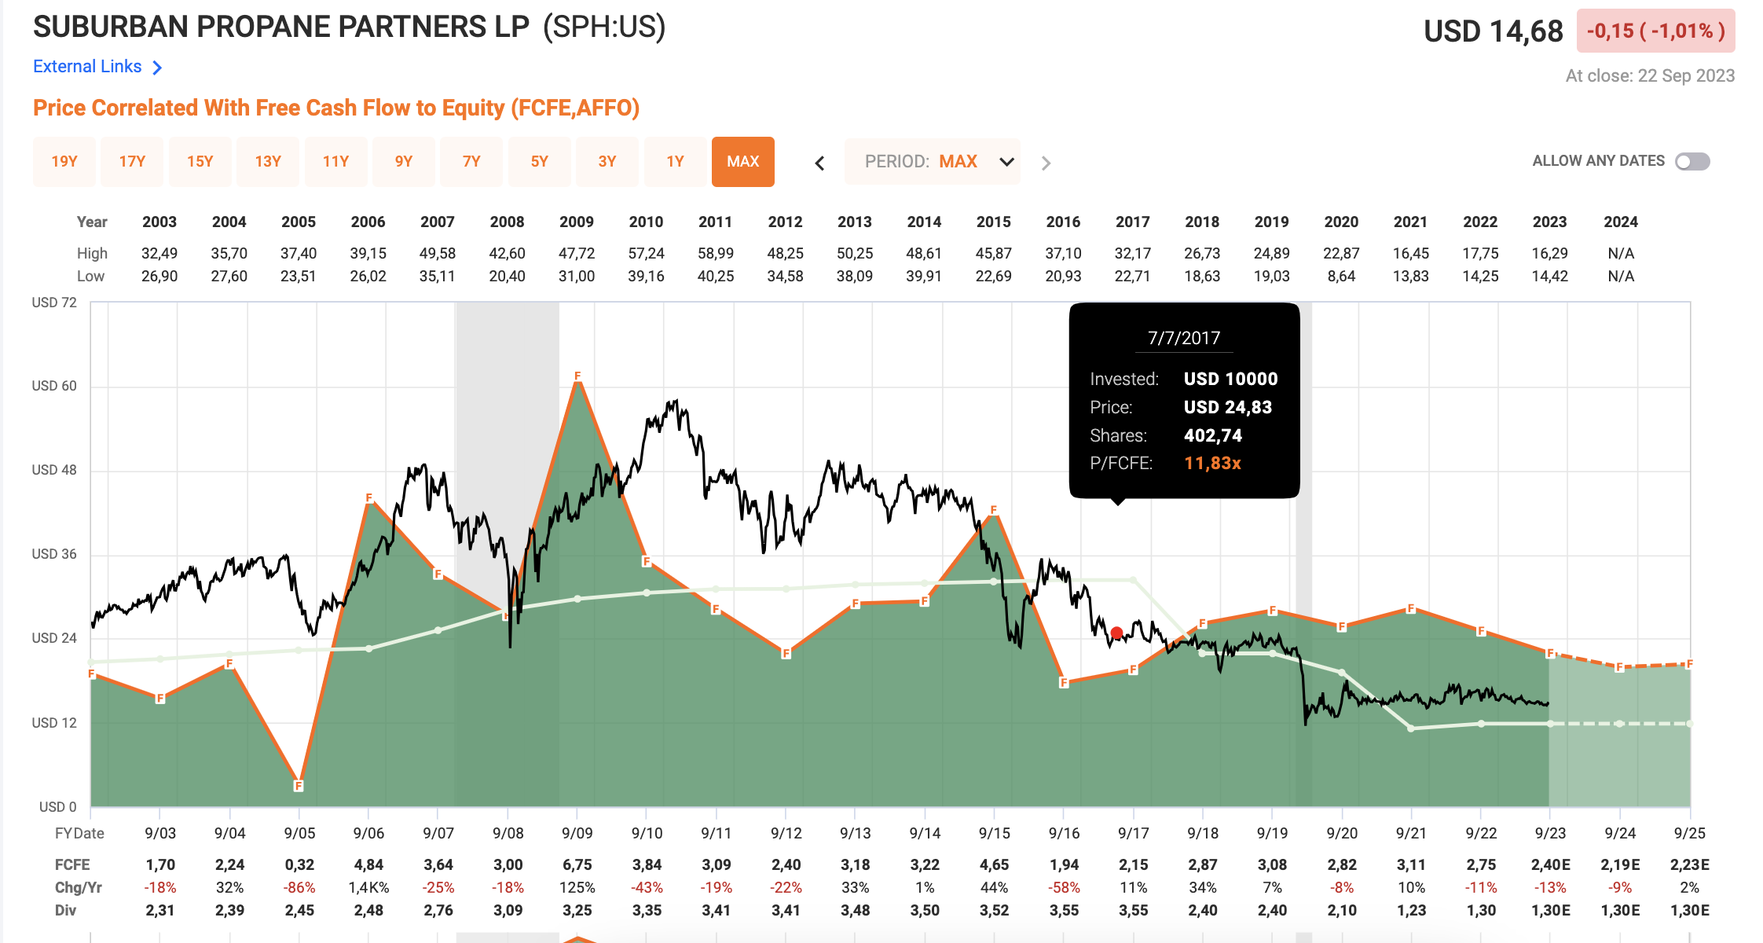
Task: Click the F marker at the 9/15 FCFE point
Action: [994, 510]
